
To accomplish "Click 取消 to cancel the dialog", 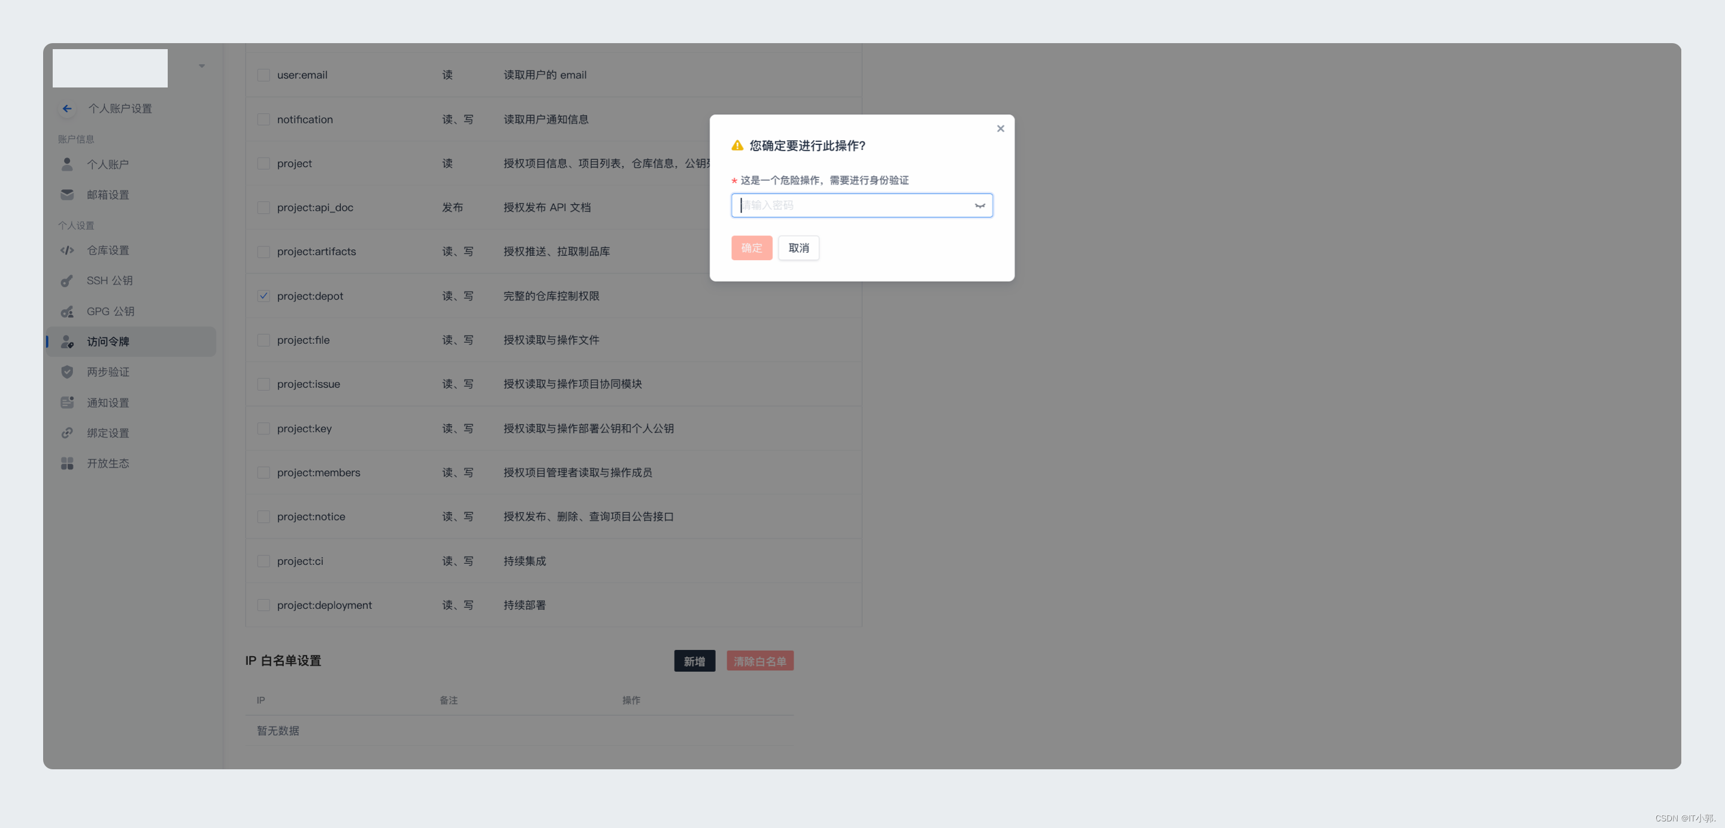I will pos(798,248).
